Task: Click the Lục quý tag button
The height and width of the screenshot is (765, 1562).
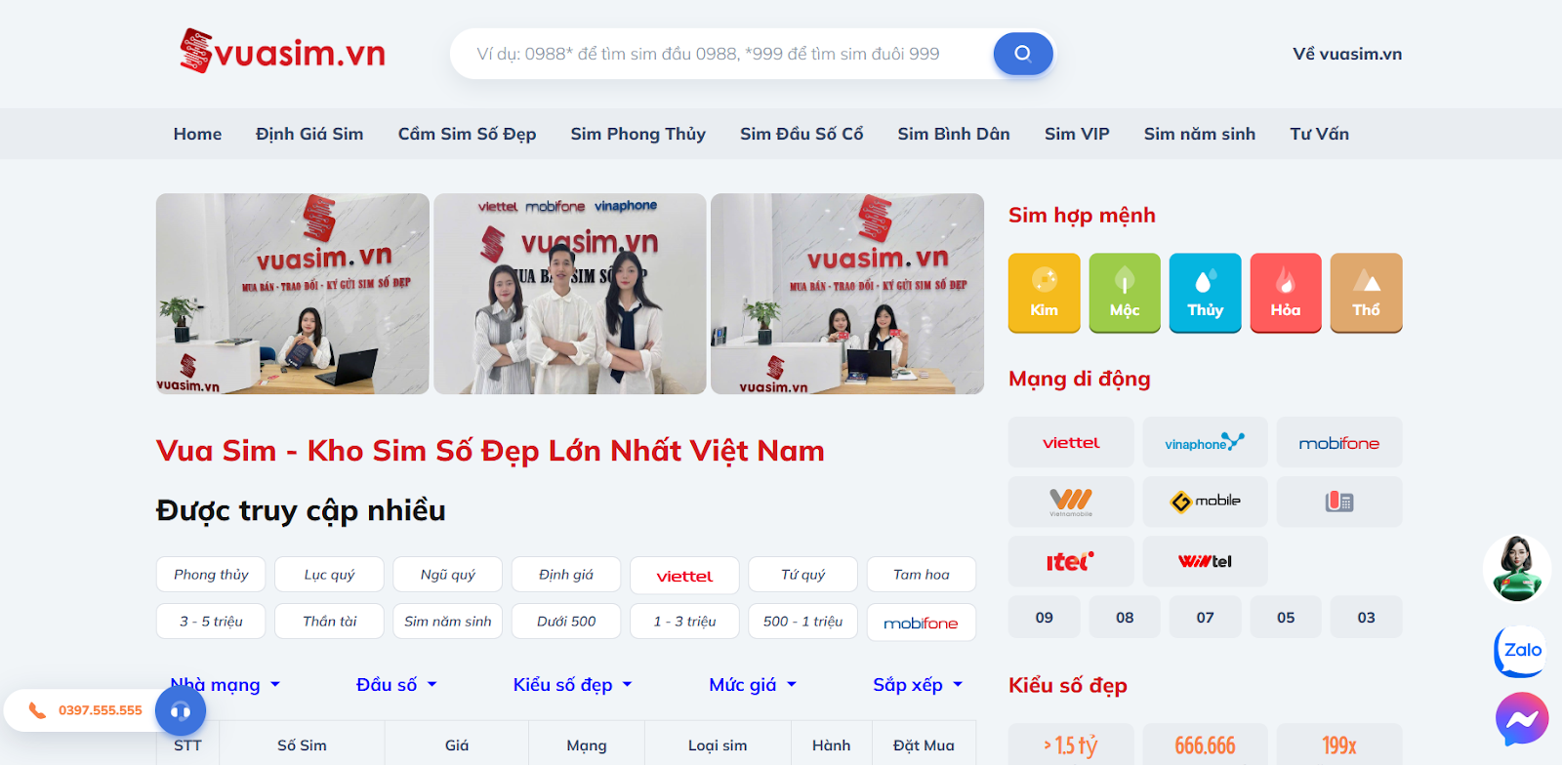Action: (329, 575)
